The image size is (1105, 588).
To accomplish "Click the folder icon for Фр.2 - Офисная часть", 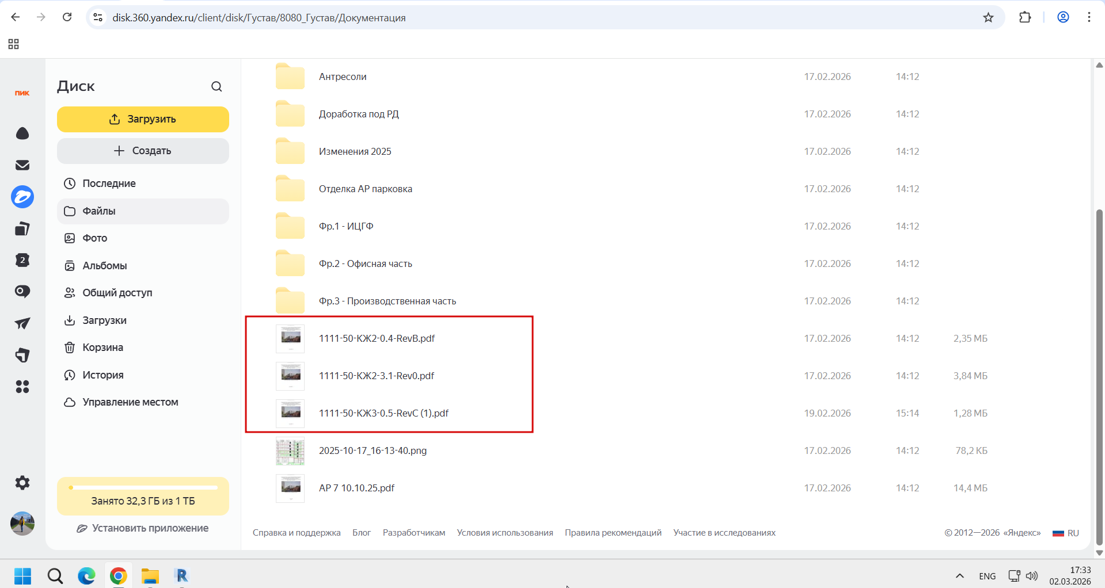I will [290, 264].
